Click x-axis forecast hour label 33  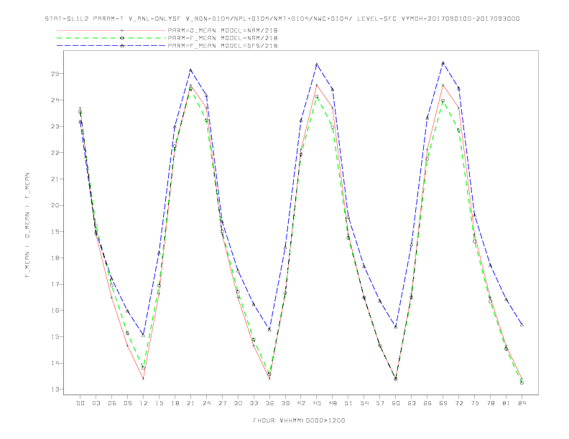[x=254, y=403]
